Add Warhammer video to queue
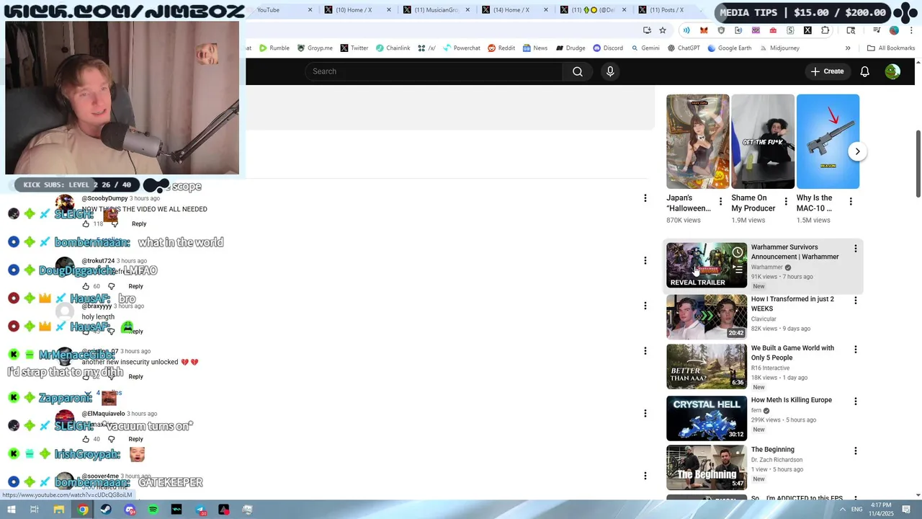Image resolution: width=922 pixels, height=519 pixels. 738,270
